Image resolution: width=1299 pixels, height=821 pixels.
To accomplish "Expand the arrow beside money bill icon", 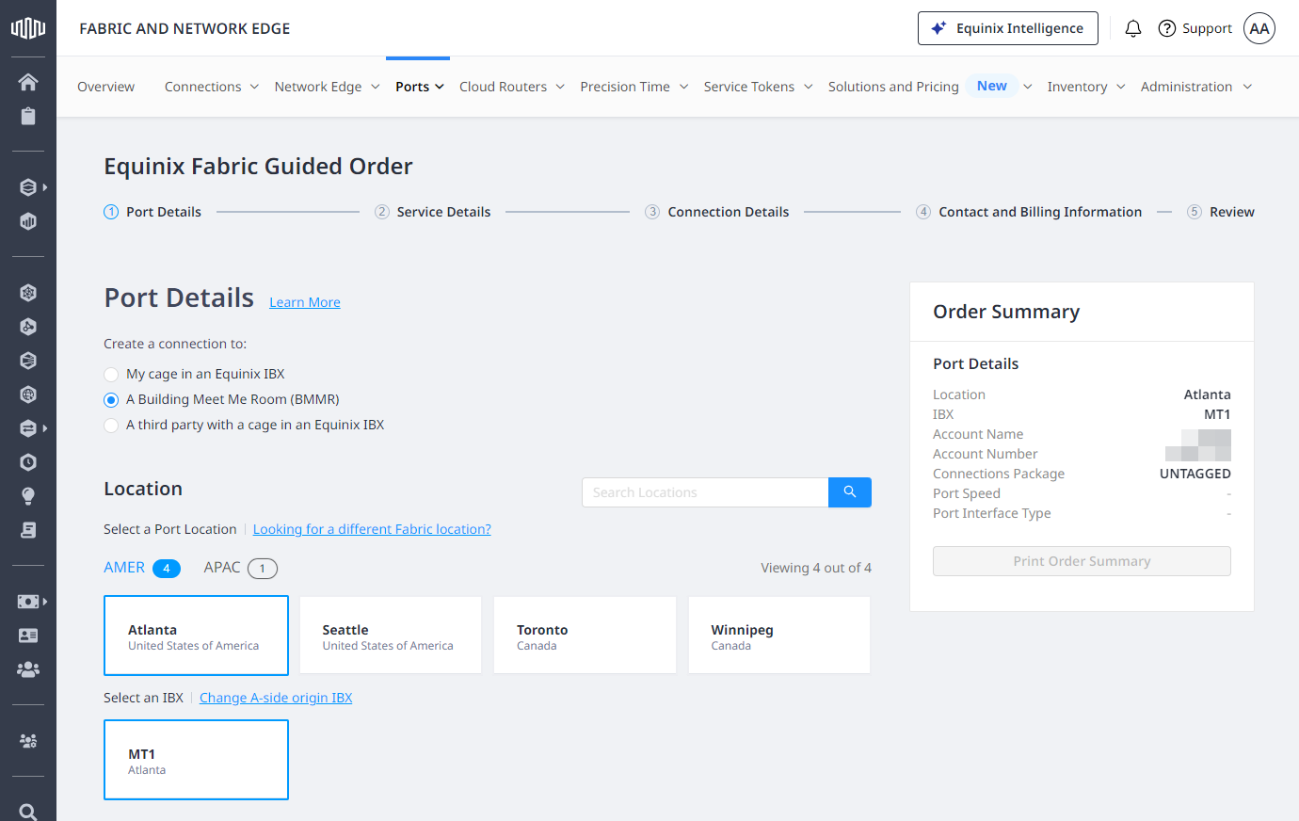I will pyautogui.click(x=45, y=602).
